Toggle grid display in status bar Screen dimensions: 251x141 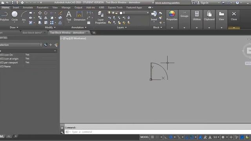(153, 137)
